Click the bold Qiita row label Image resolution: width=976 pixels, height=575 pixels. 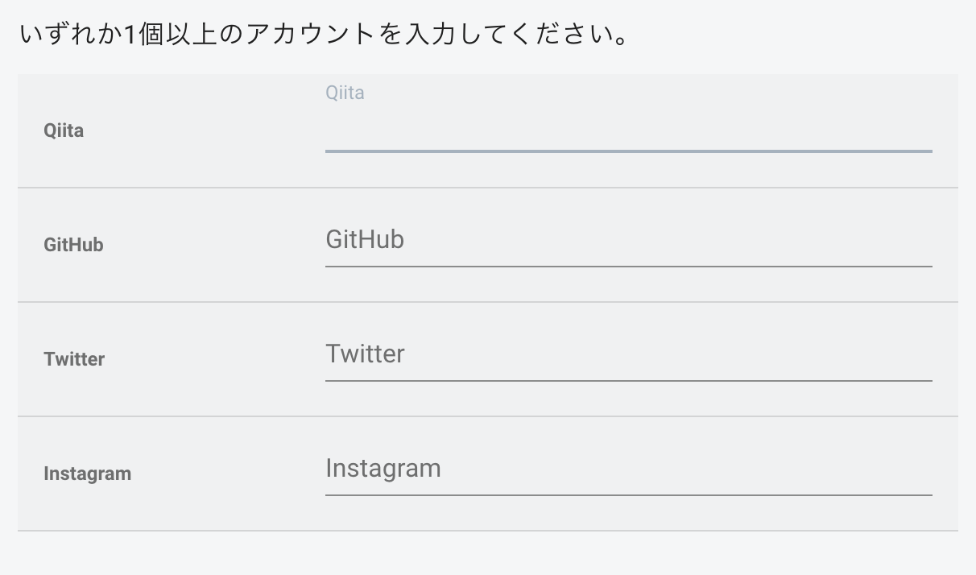pos(64,130)
